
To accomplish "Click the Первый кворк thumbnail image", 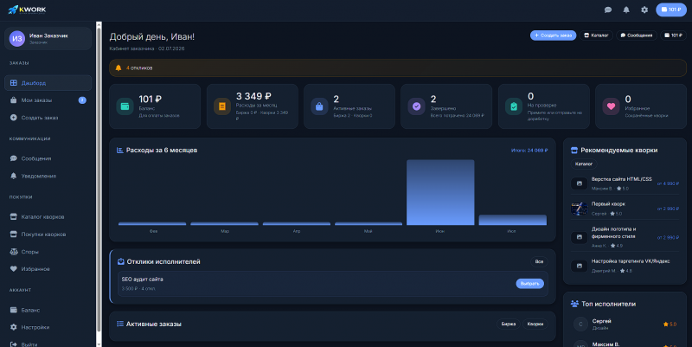I will [579, 209].
